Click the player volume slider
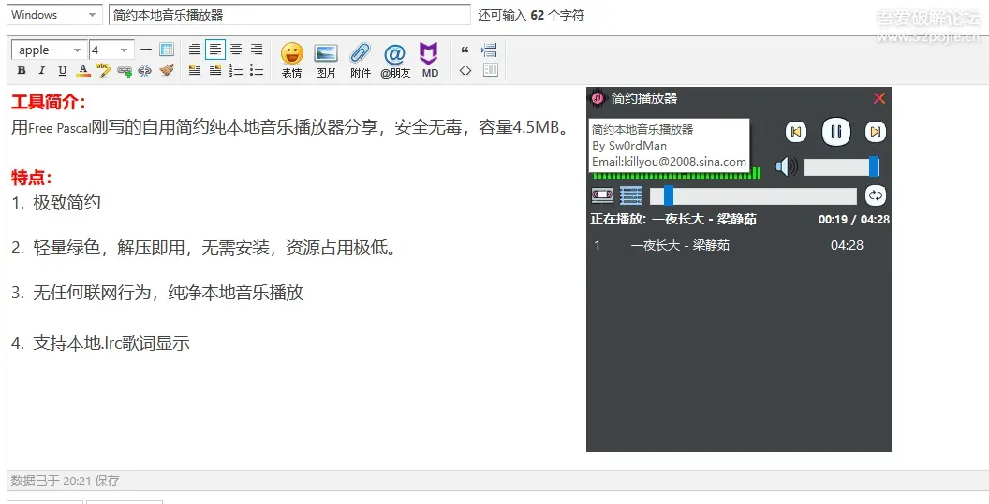This screenshot has height=504, width=989. pos(841,167)
